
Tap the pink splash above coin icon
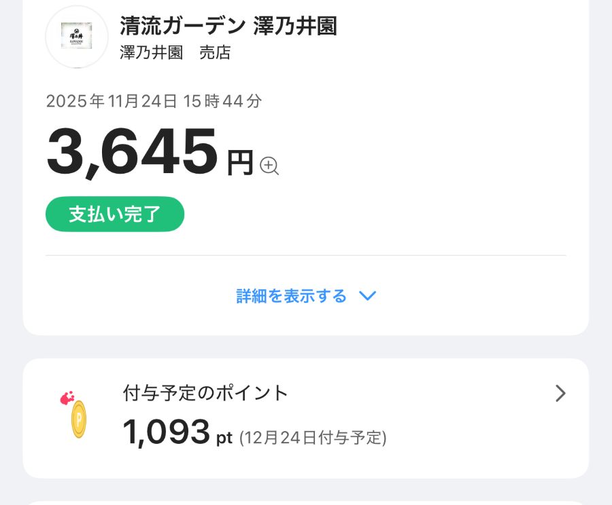click(67, 398)
